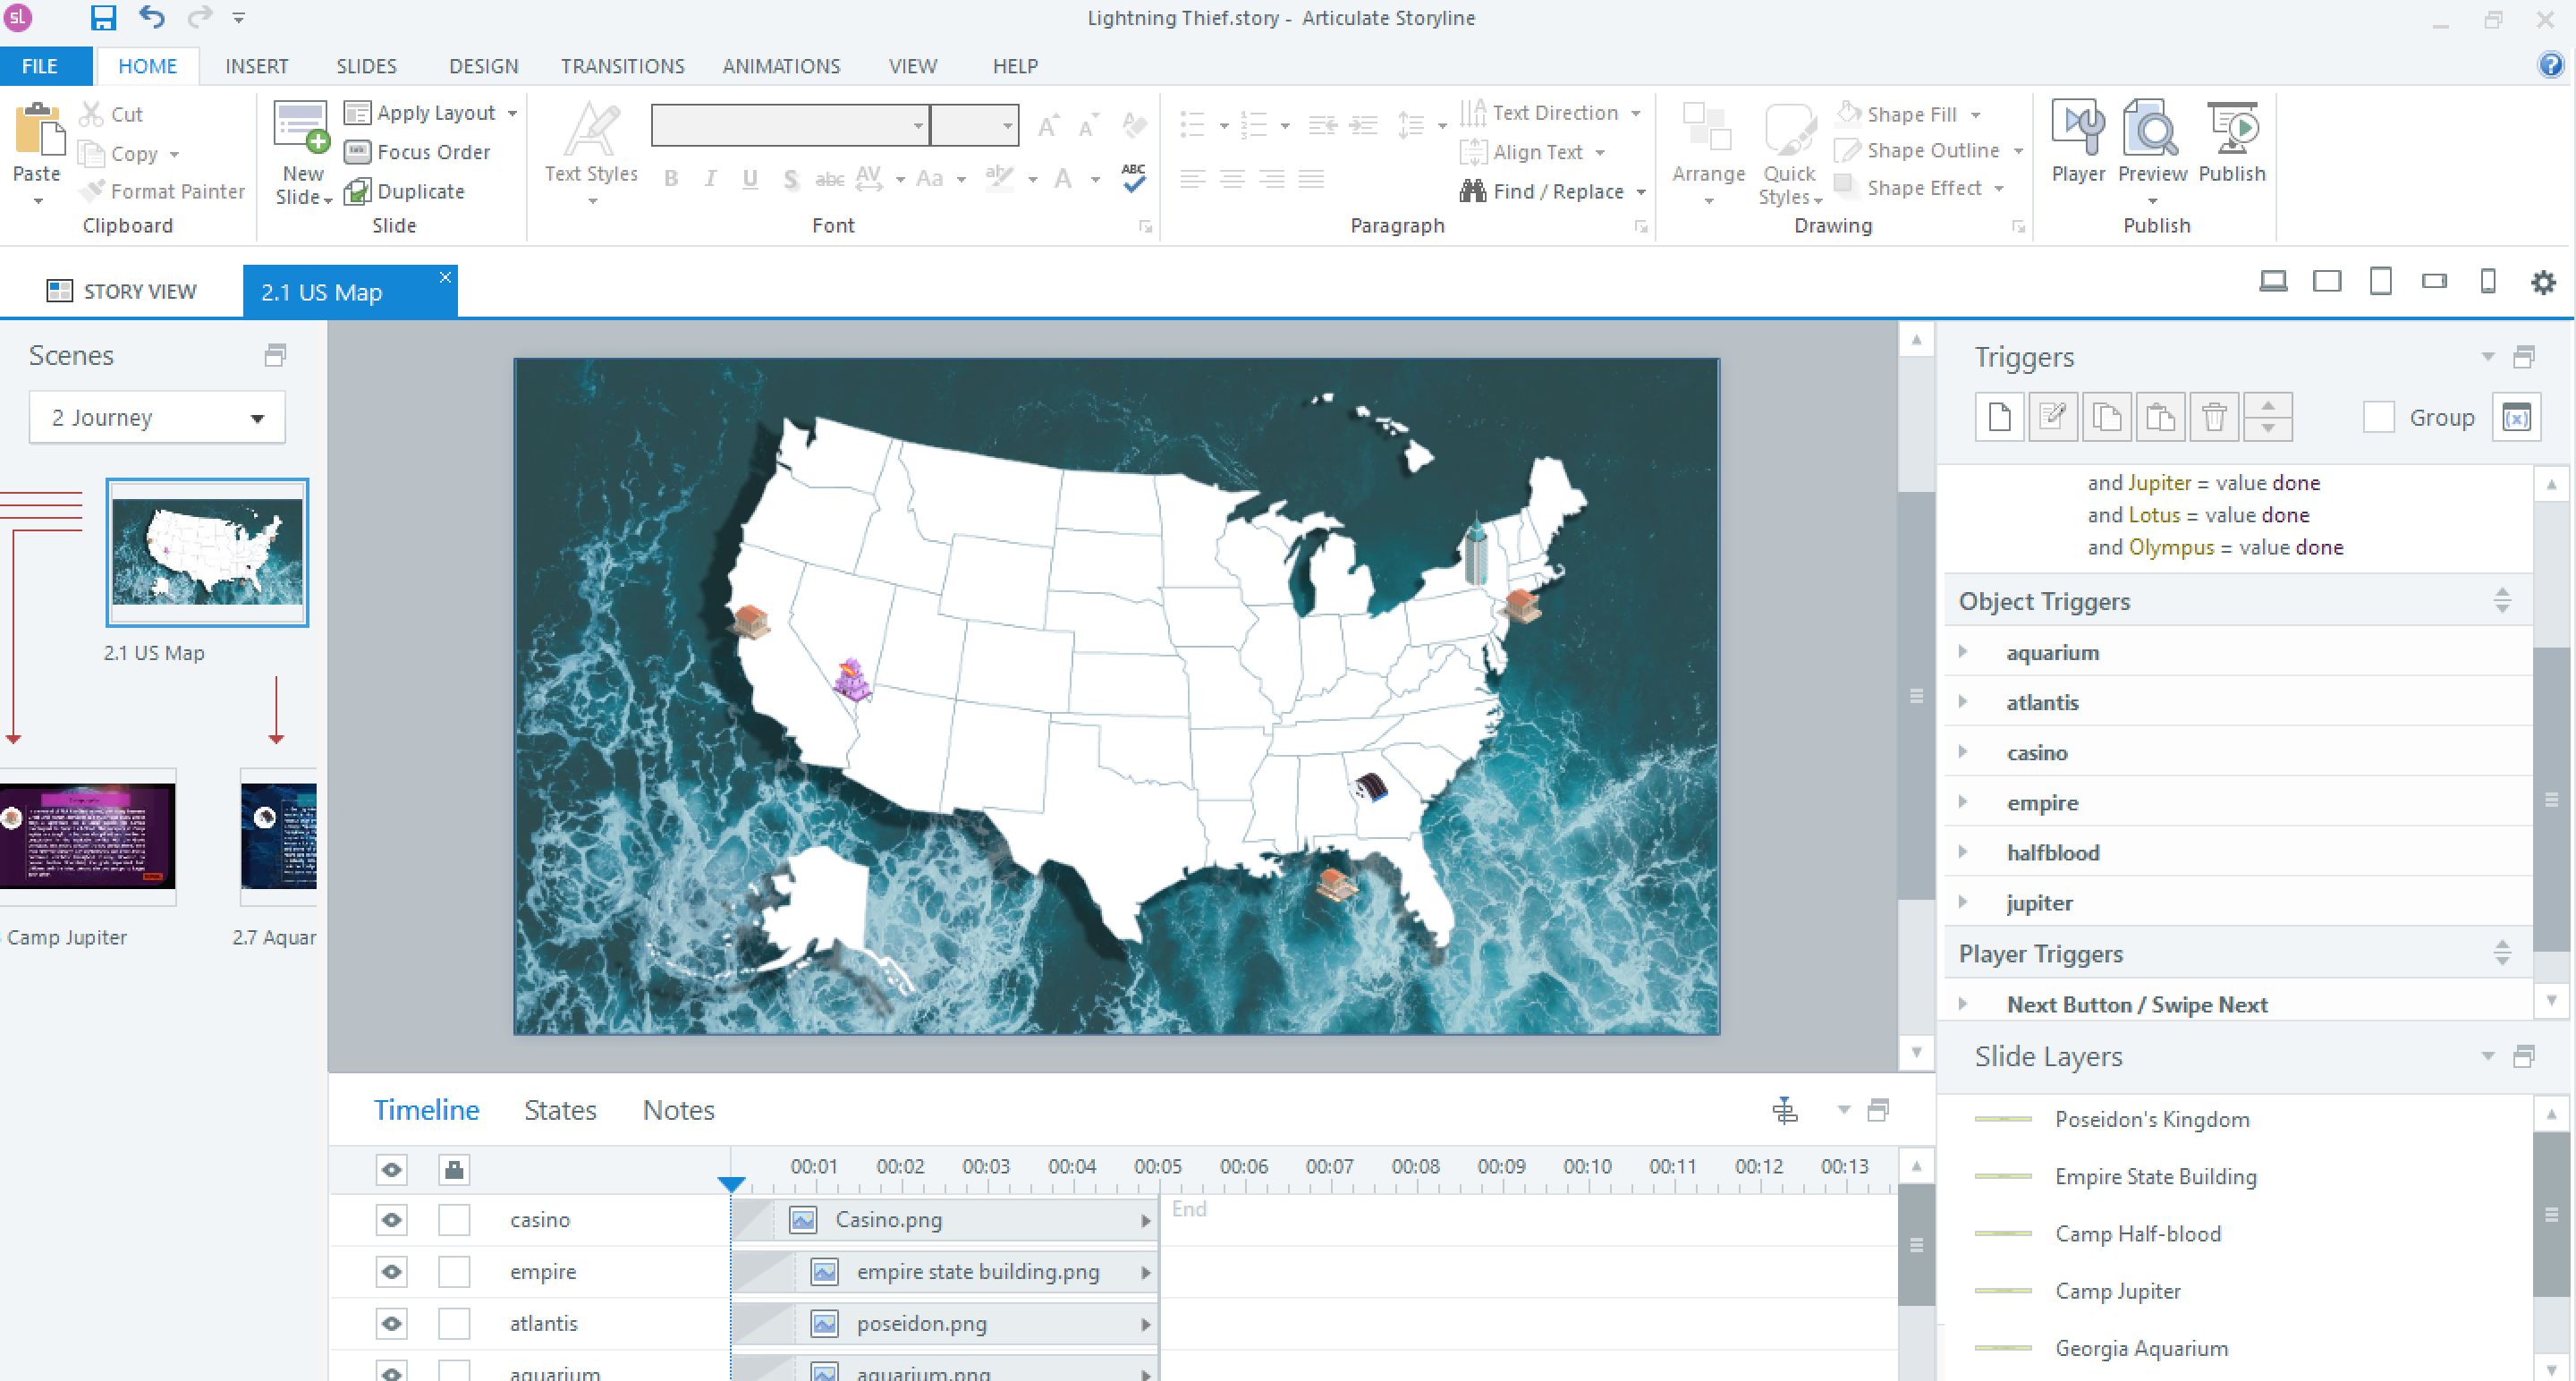Delete the selected trigger
2576x1381 pixels.
pos(2214,417)
